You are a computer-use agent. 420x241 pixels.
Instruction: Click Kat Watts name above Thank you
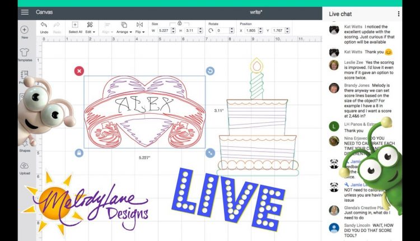point(353,52)
